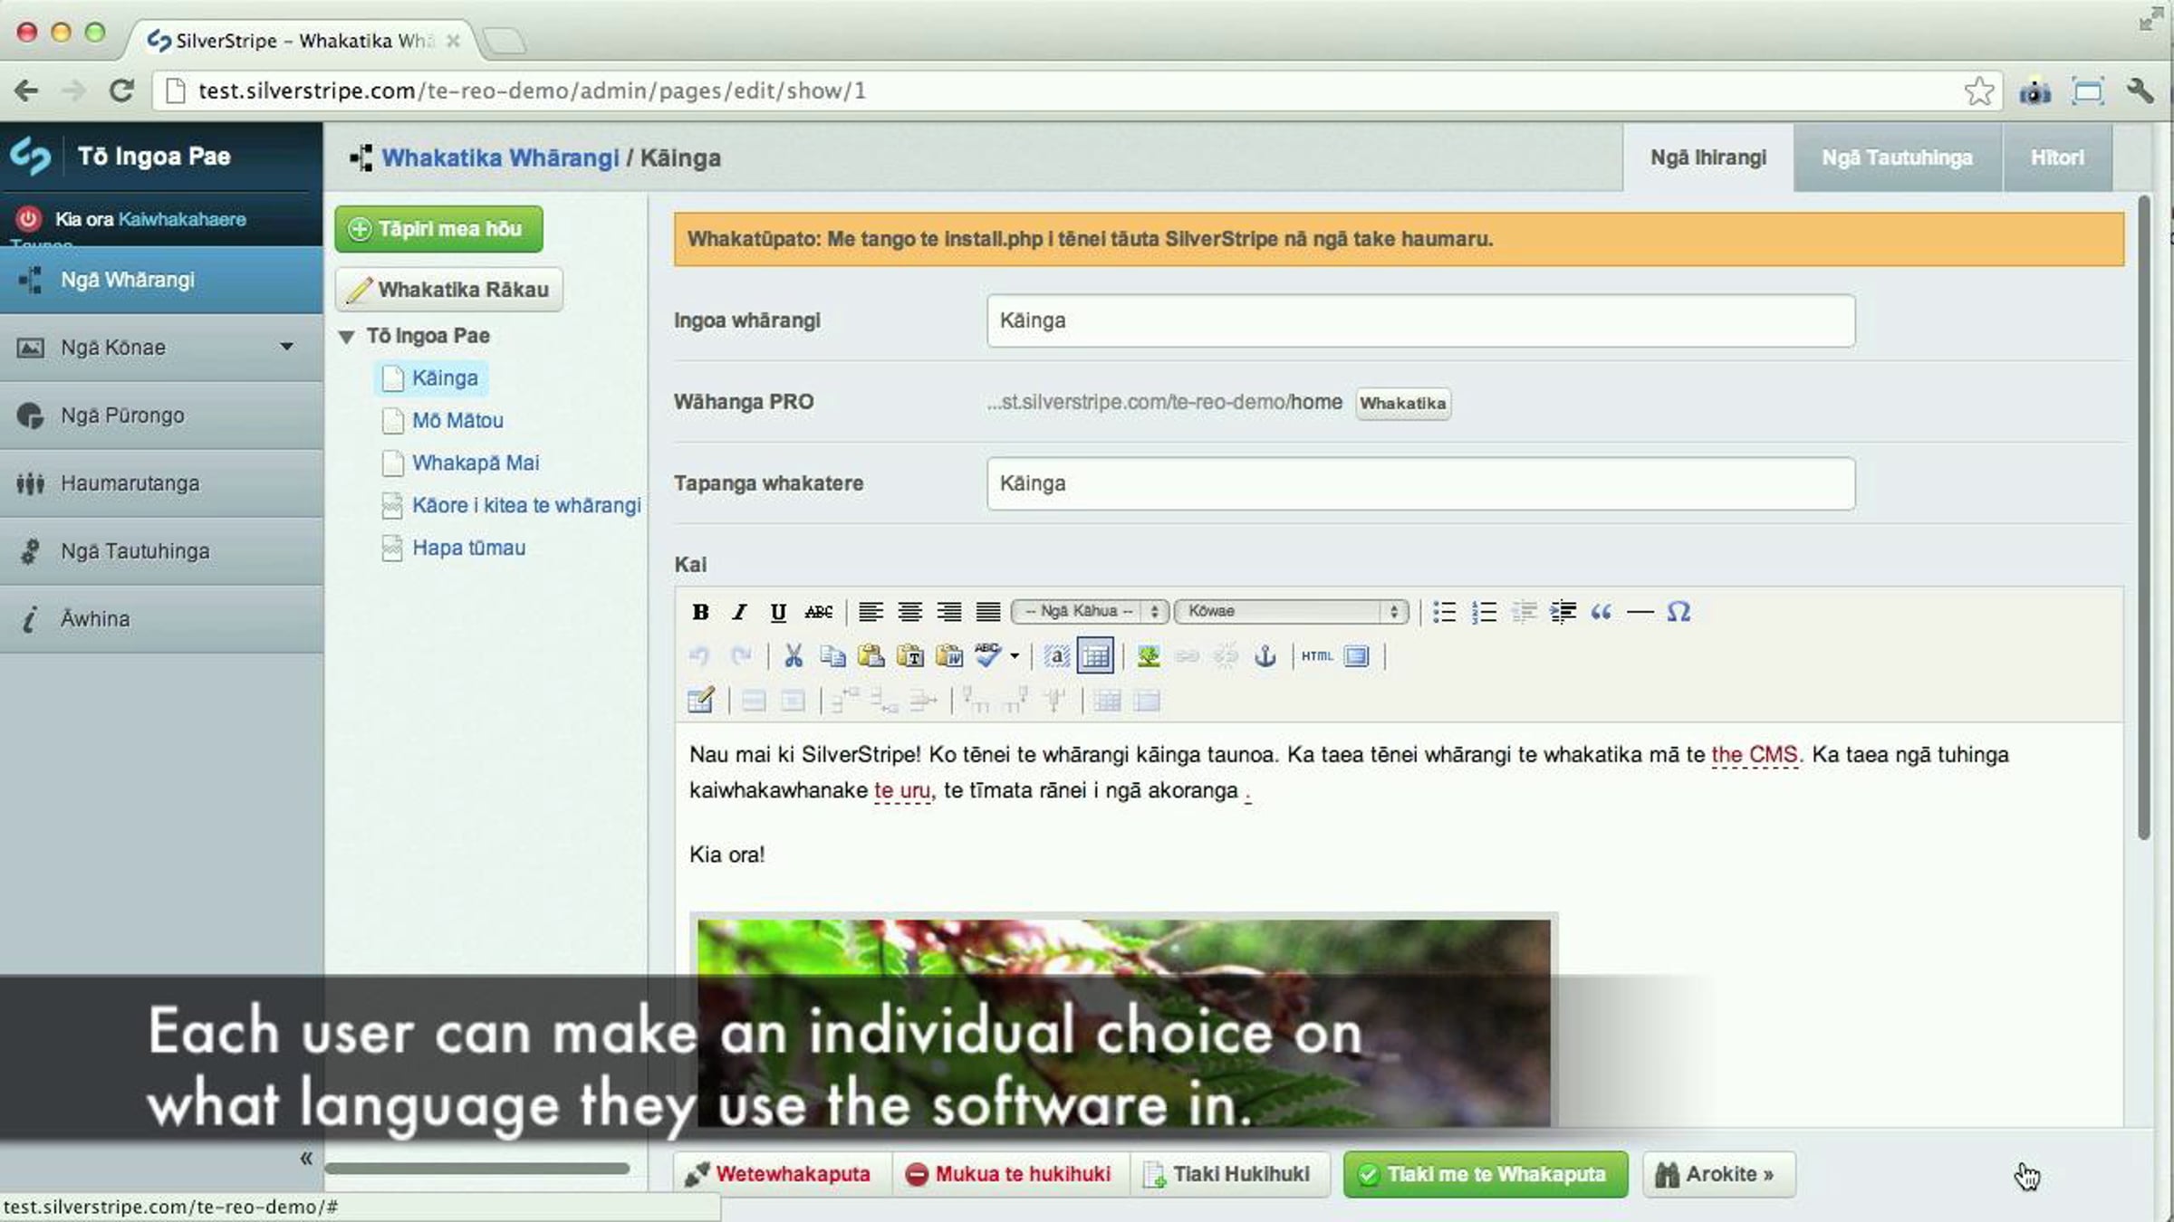Open Ngā Pūrongo in sidebar
2174x1222 pixels.
[161, 415]
